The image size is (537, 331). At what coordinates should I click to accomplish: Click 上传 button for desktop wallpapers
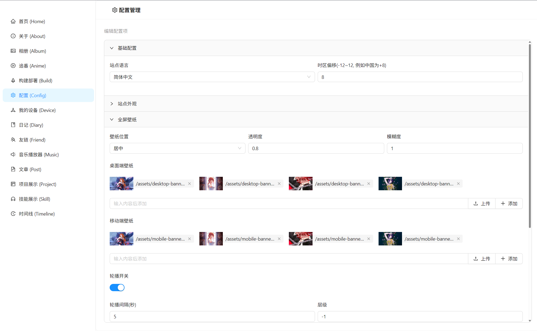(482, 203)
